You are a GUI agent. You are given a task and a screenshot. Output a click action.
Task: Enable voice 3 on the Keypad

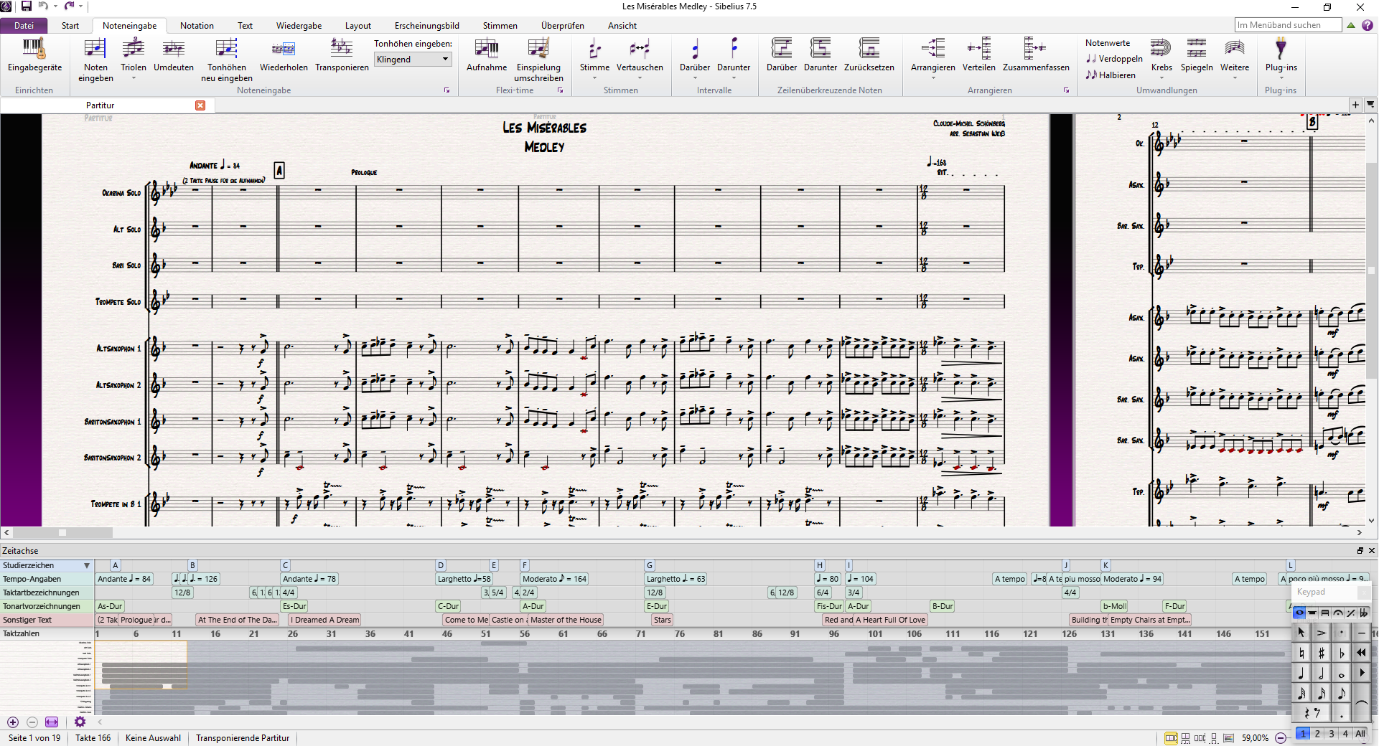tap(1332, 734)
